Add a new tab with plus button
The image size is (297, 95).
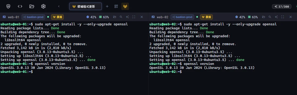tap(107, 6)
